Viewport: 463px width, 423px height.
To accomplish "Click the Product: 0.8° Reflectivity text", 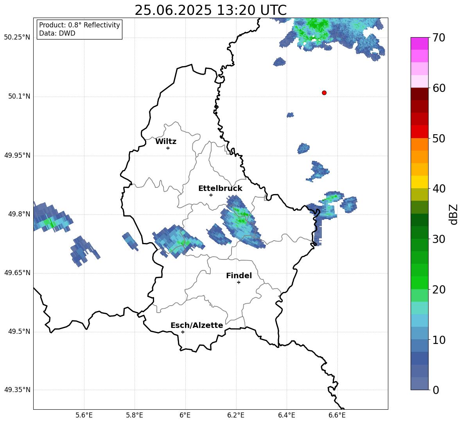I will pyautogui.click(x=79, y=25).
